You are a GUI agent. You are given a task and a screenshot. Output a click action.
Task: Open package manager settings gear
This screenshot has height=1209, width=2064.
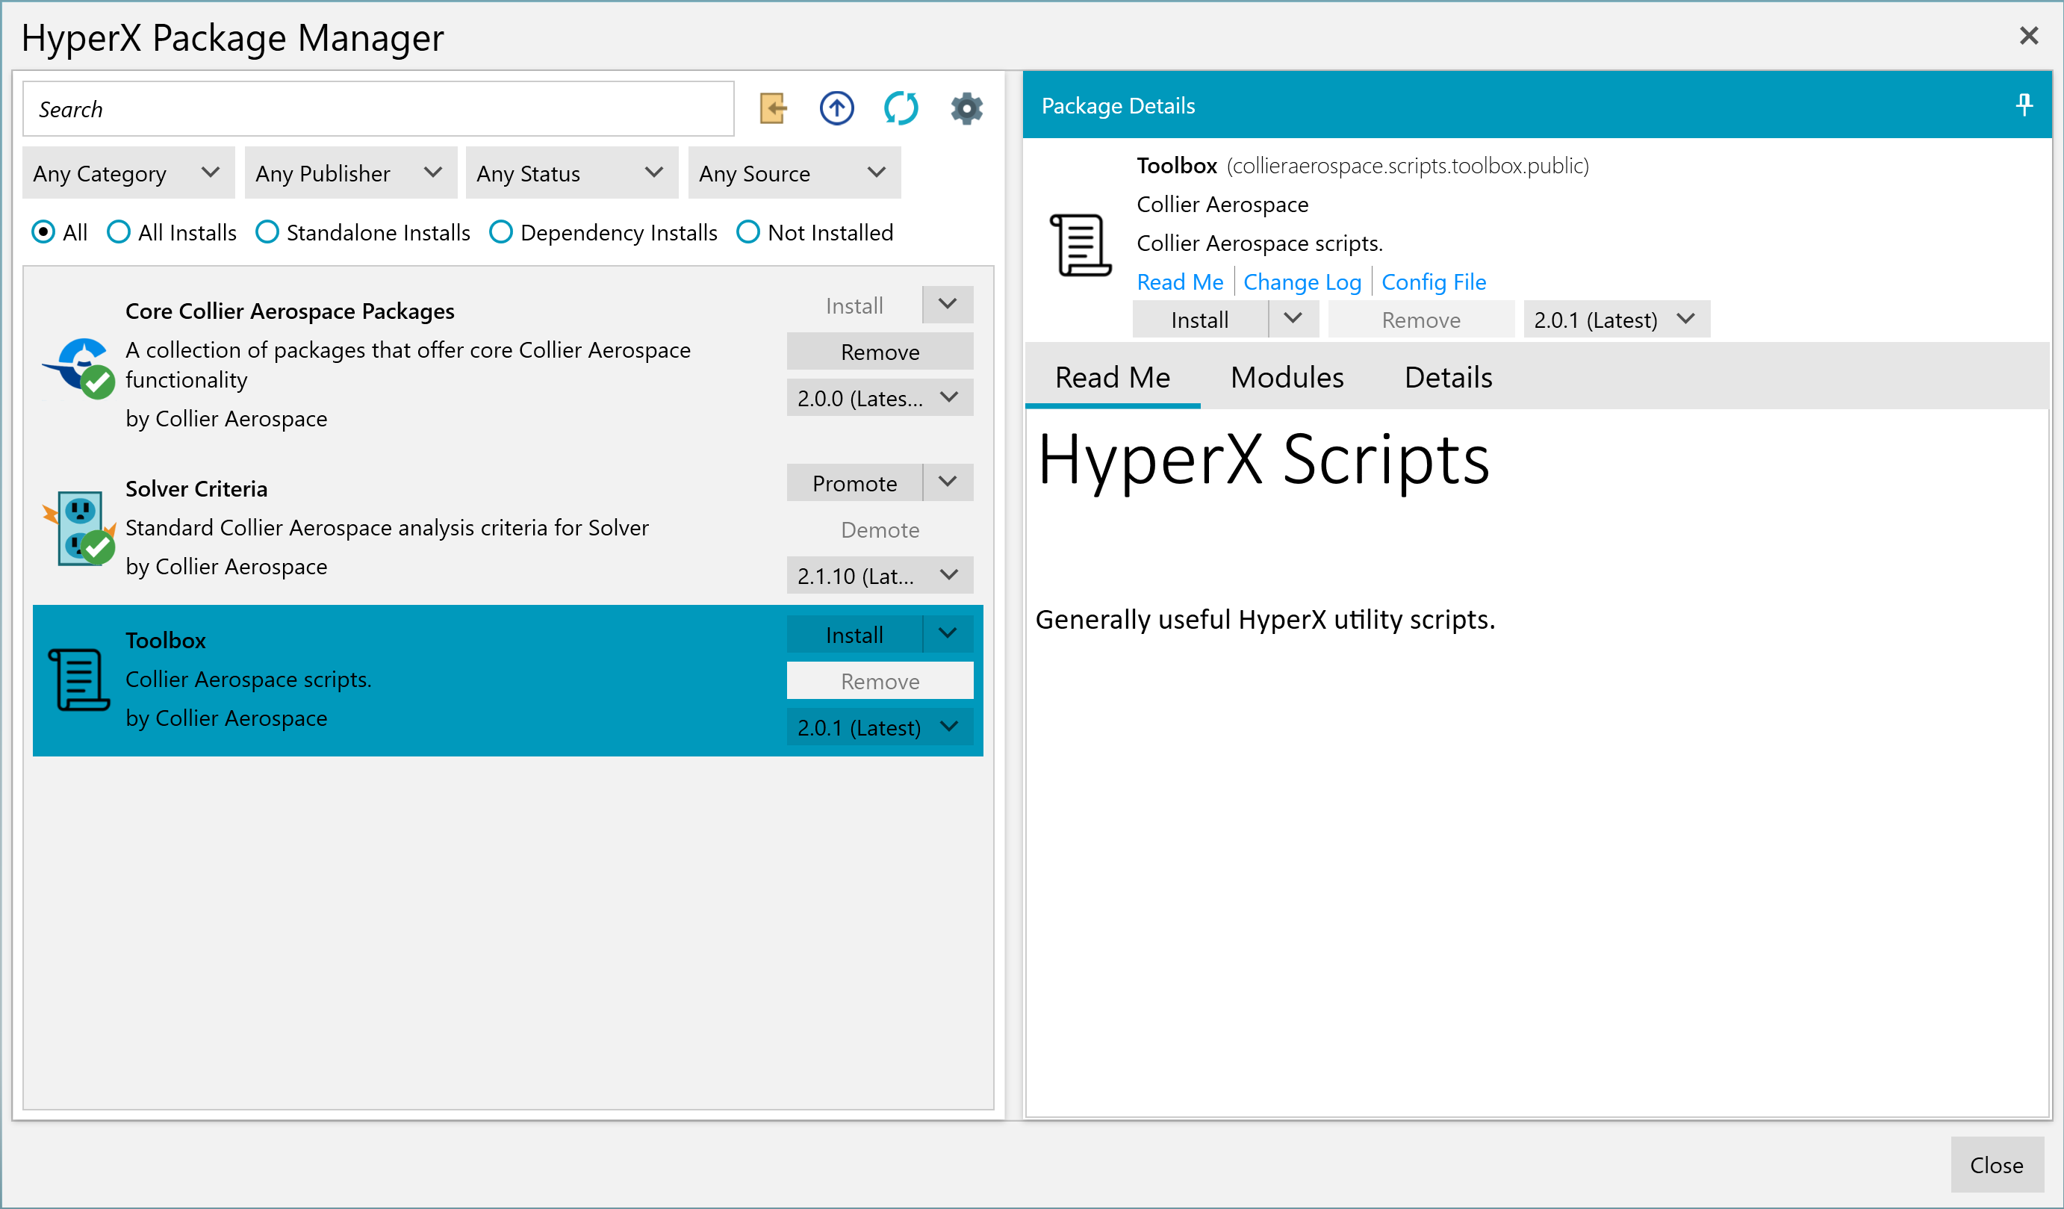coord(966,108)
